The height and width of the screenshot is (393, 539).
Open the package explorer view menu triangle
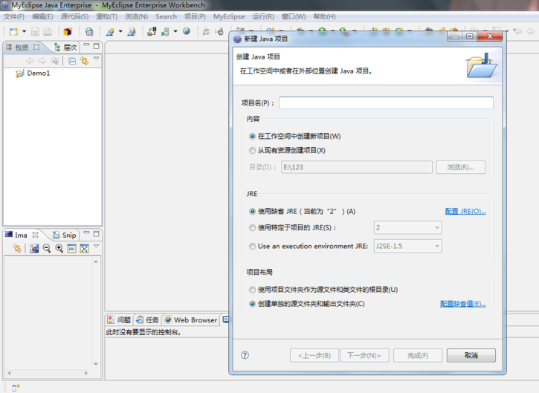click(x=97, y=59)
